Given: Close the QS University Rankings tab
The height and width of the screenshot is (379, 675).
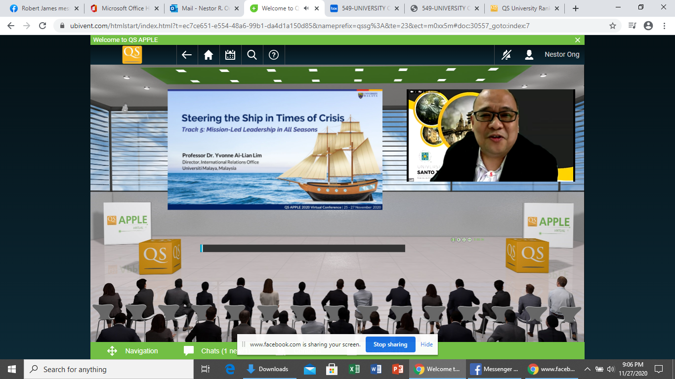Looking at the screenshot, I should [x=556, y=8].
